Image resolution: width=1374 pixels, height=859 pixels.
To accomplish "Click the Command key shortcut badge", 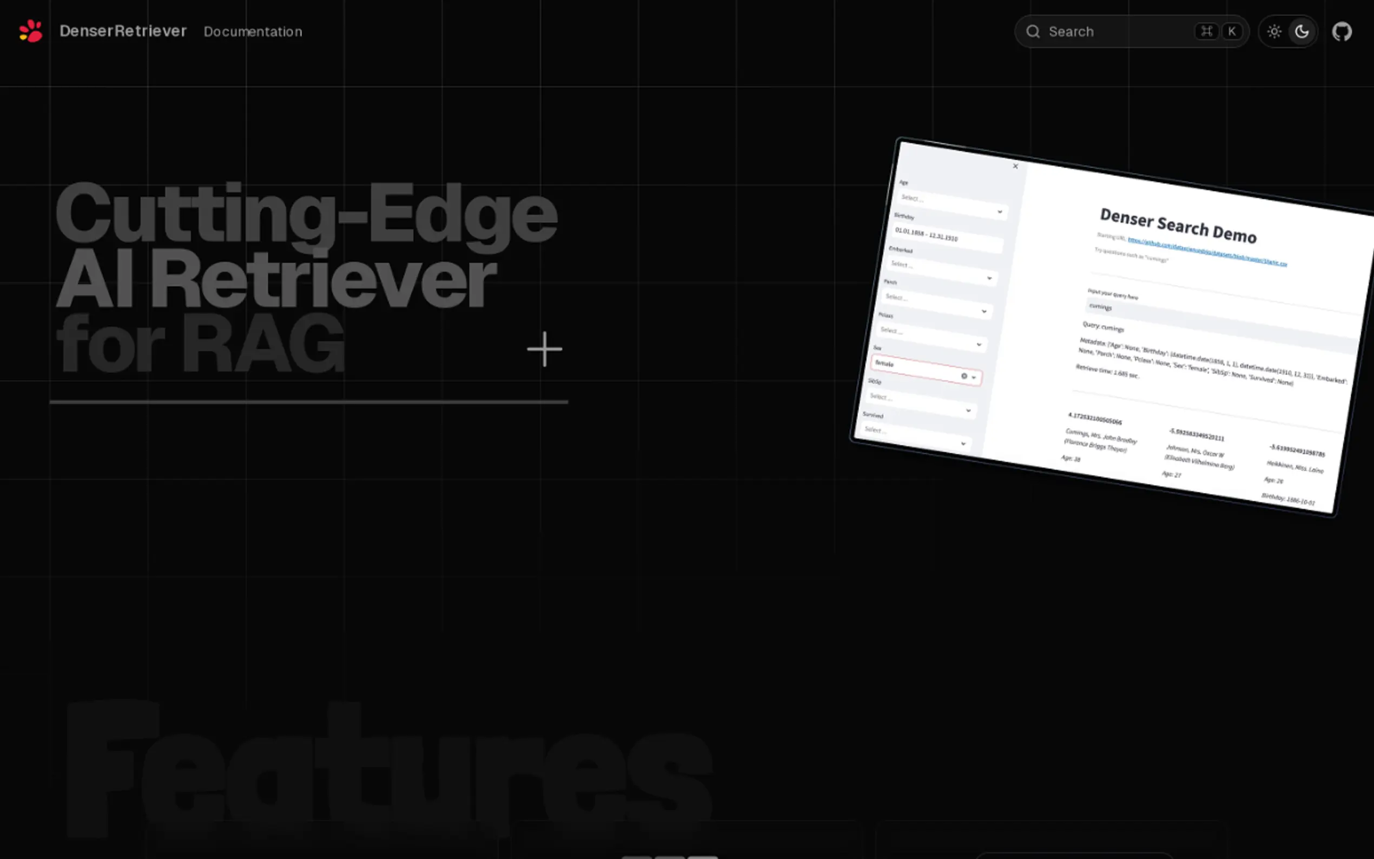I will tap(1206, 31).
